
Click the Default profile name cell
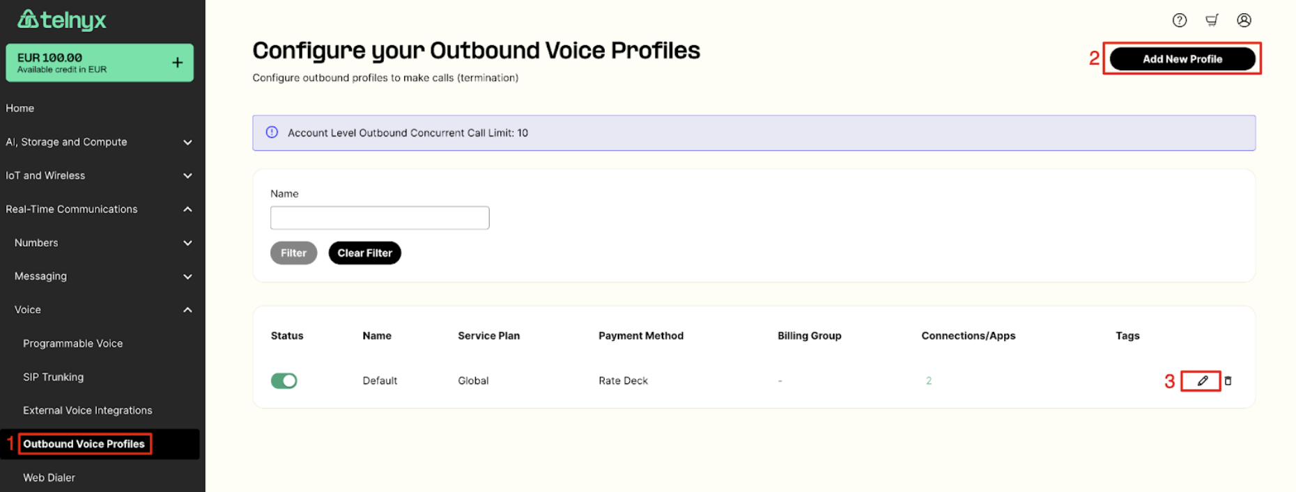click(x=380, y=381)
